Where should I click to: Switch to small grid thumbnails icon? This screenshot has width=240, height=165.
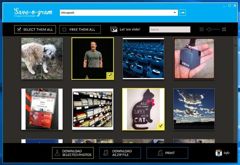pyautogui.click(x=202, y=29)
